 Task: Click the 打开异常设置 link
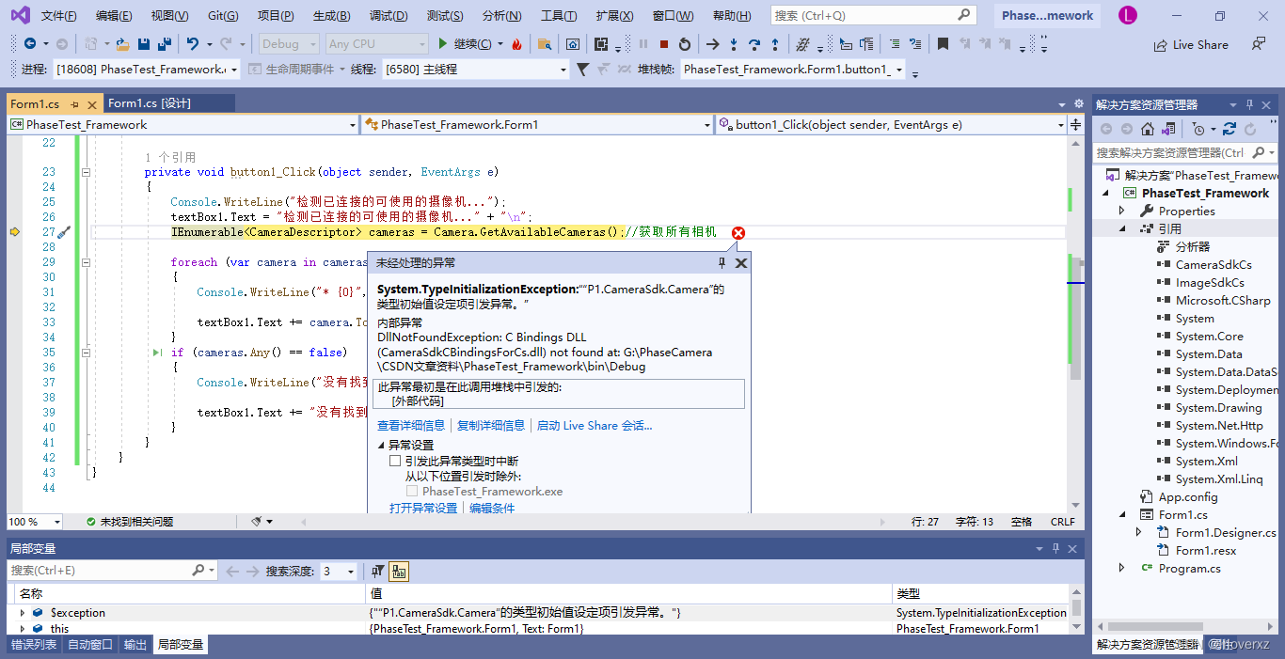click(423, 508)
